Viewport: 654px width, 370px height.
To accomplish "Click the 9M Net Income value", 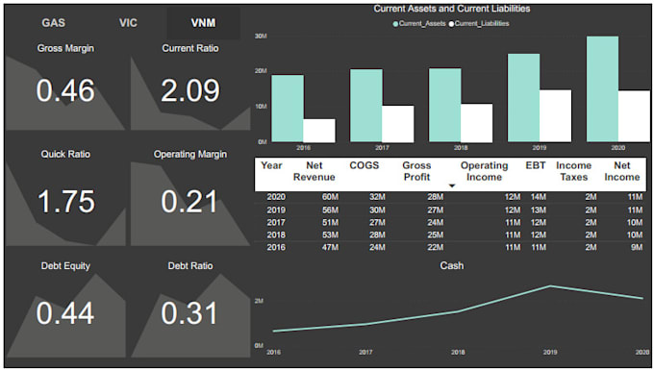I will pyautogui.click(x=637, y=248).
